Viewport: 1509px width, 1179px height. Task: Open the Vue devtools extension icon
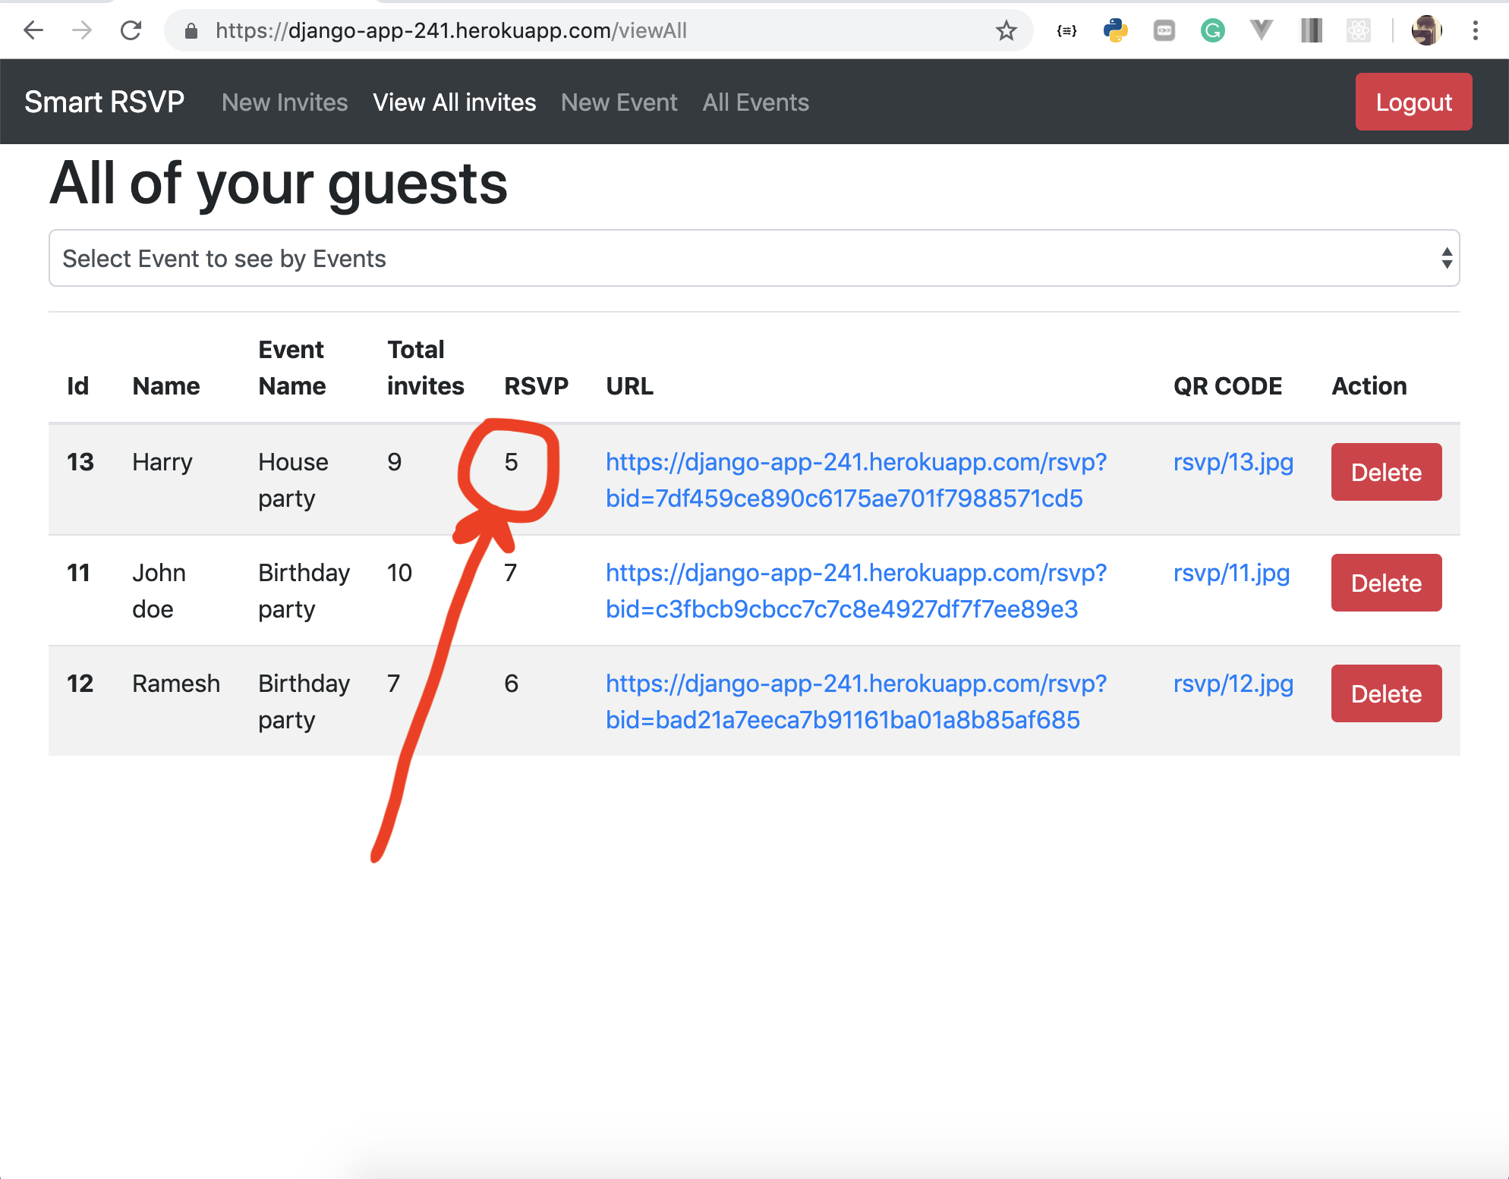coord(1261,30)
